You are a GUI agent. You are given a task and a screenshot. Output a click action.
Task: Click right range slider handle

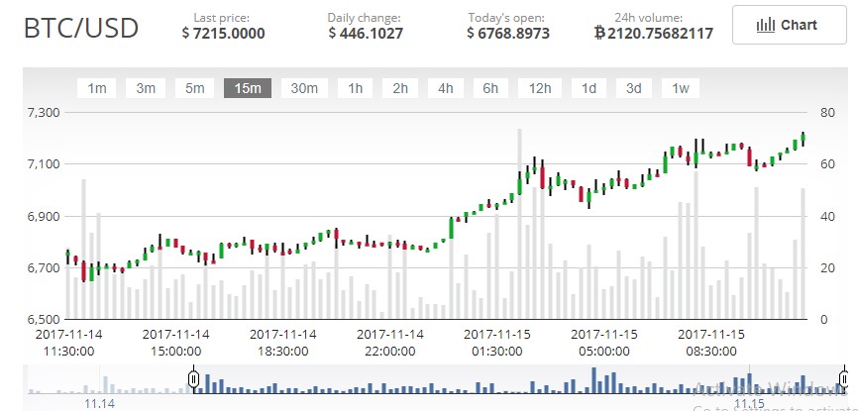(x=844, y=378)
